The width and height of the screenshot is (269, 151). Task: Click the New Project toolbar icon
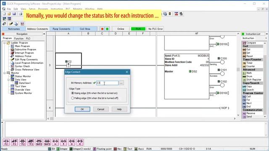click(x=4, y=14)
